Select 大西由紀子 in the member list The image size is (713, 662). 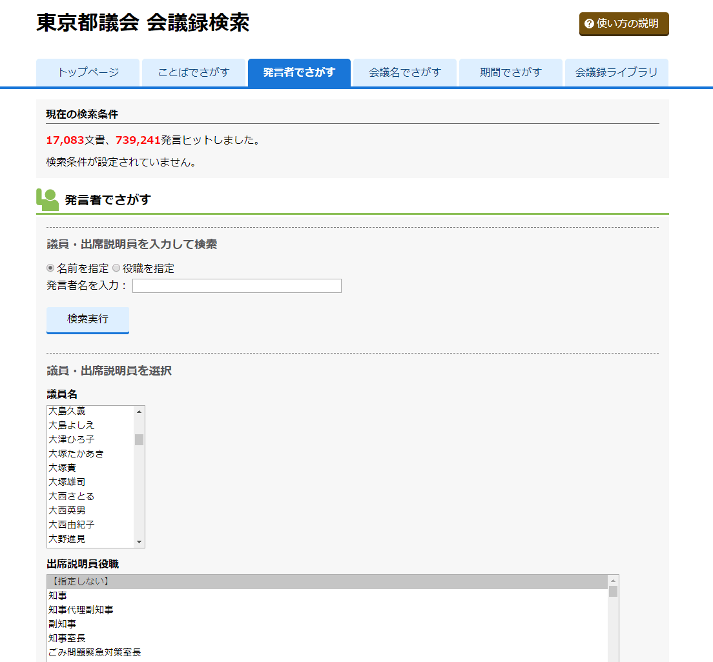coord(90,525)
